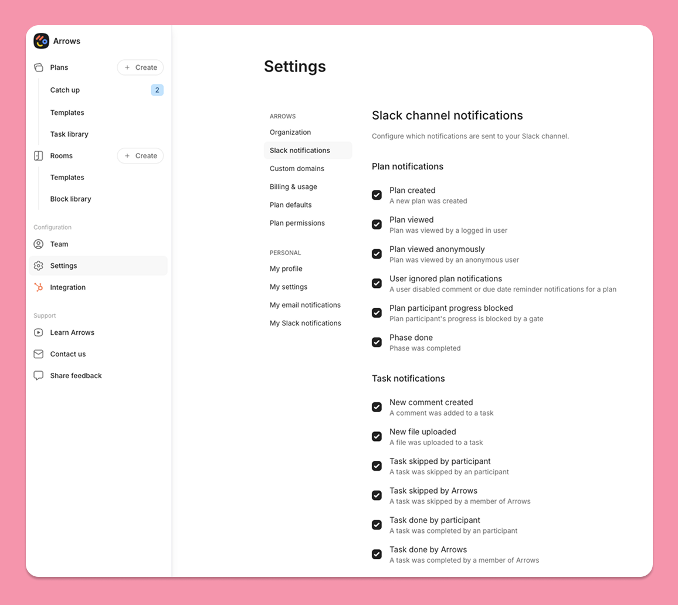Uncheck the Phase done notification
This screenshot has height=605, width=678.
click(x=377, y=342)
